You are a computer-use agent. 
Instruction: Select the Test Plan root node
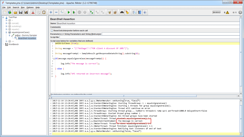13,17
